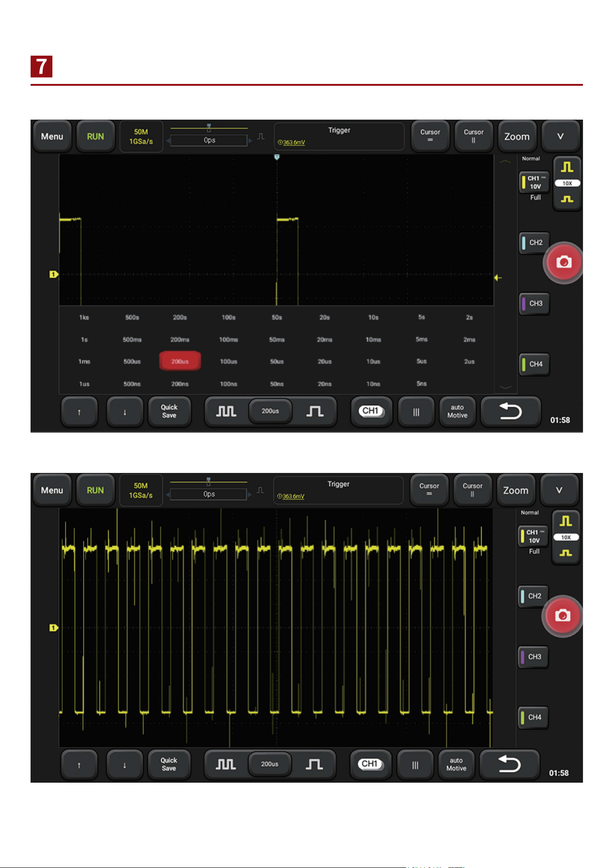Choose the 50ms time base option

[x=277, y=339]
